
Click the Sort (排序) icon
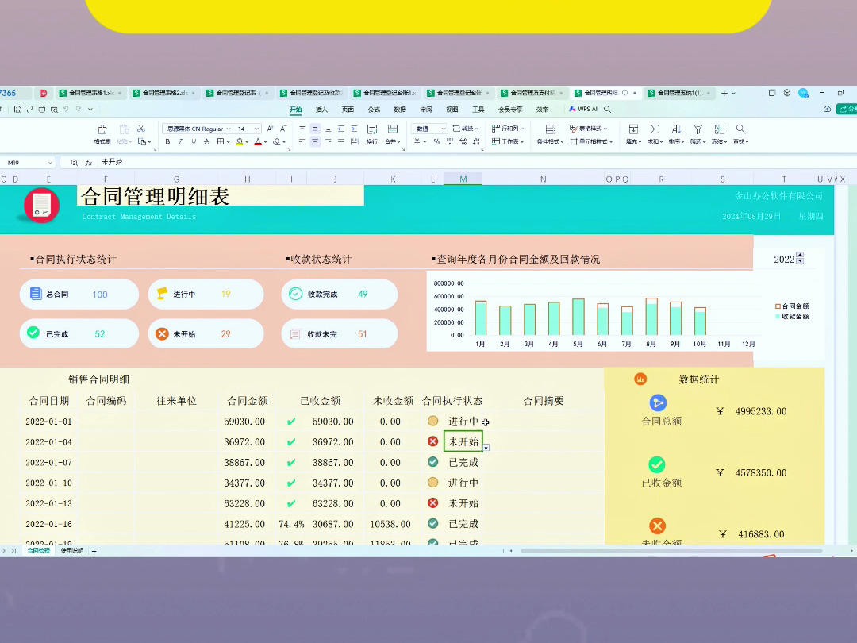click(676, 129)
